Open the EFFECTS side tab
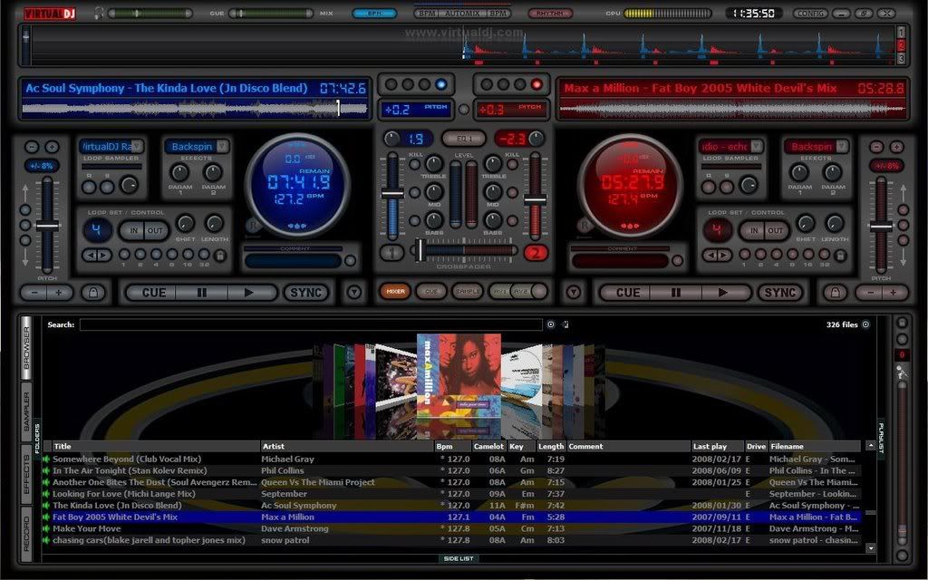Viewport: 928px width, 580px height. tap(26, 473)
